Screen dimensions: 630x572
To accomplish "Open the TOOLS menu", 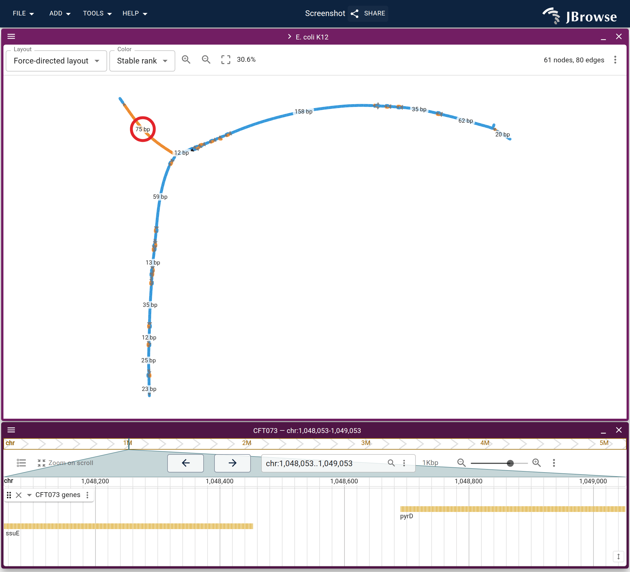I will click(x=97, y=13).
